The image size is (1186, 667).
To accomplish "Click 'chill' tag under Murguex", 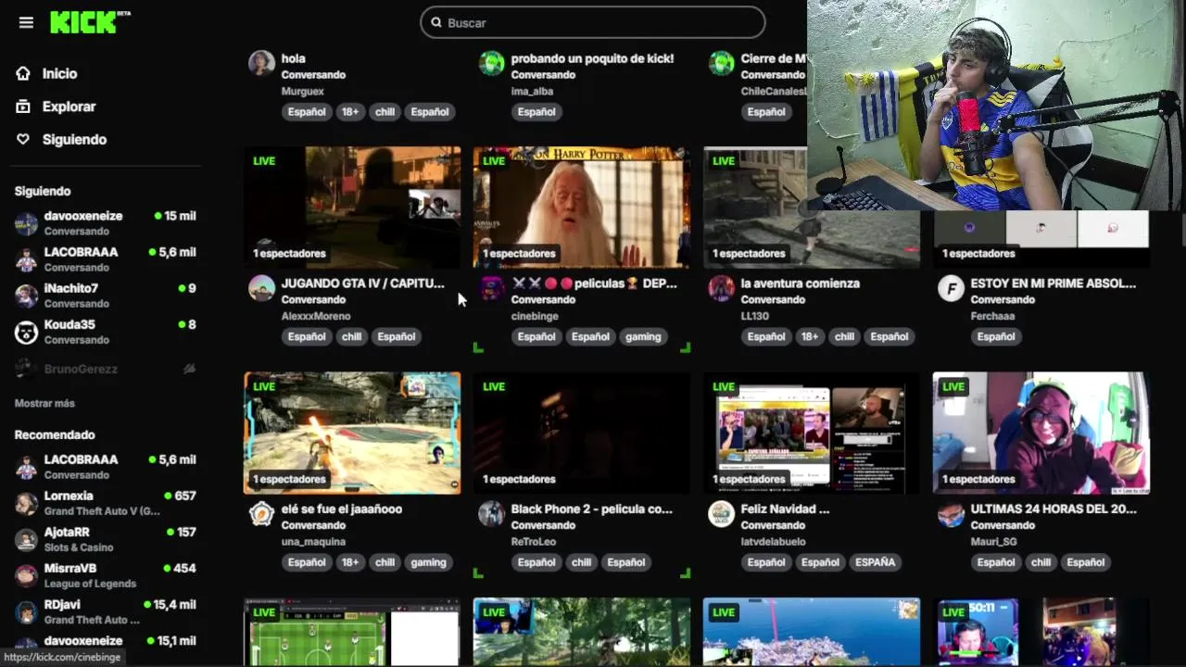I will click(x=385, y=112).
